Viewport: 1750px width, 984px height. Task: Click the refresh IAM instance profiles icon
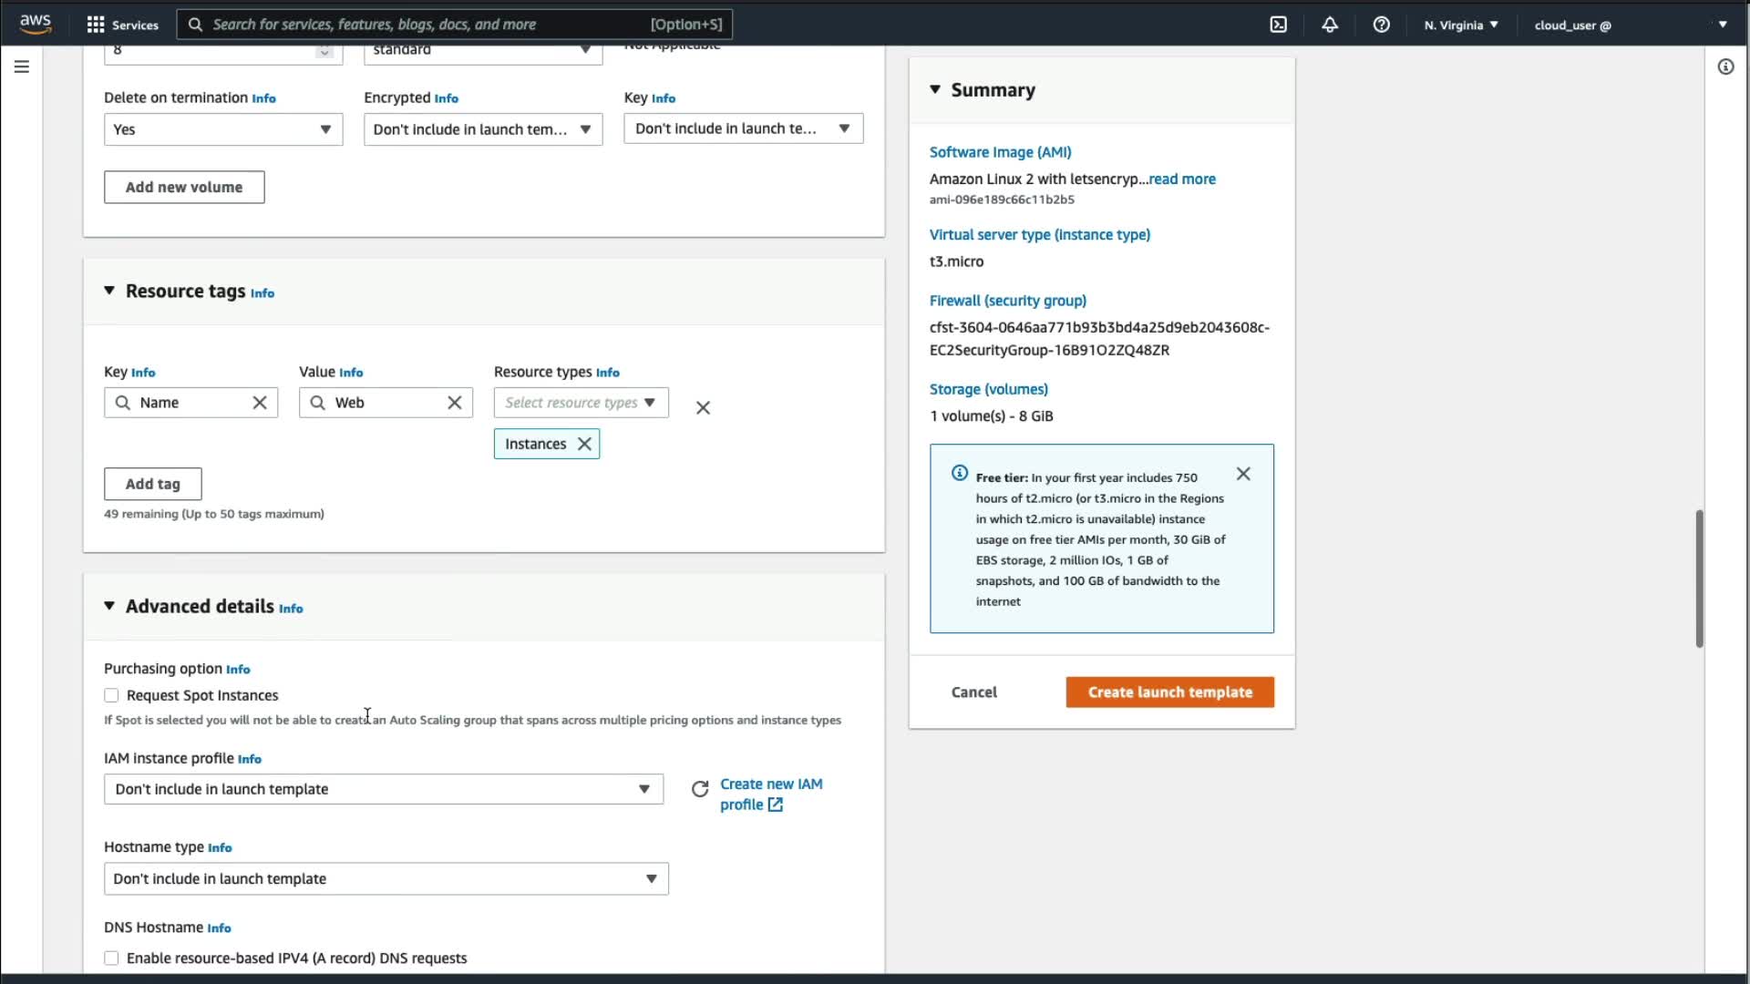click(699, 789)
